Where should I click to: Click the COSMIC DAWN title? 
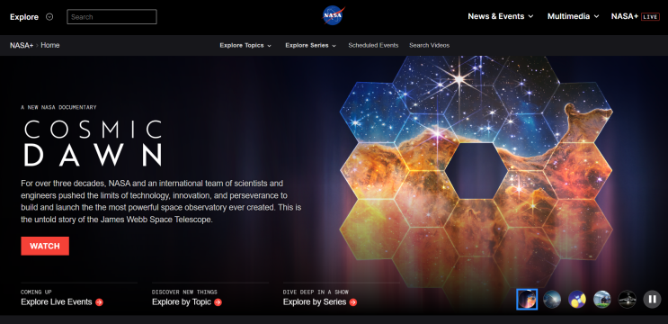pos(94,143)
